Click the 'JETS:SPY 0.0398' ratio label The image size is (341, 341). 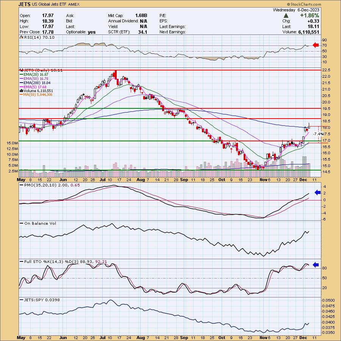pyautogui.click(x=42, y=300)
